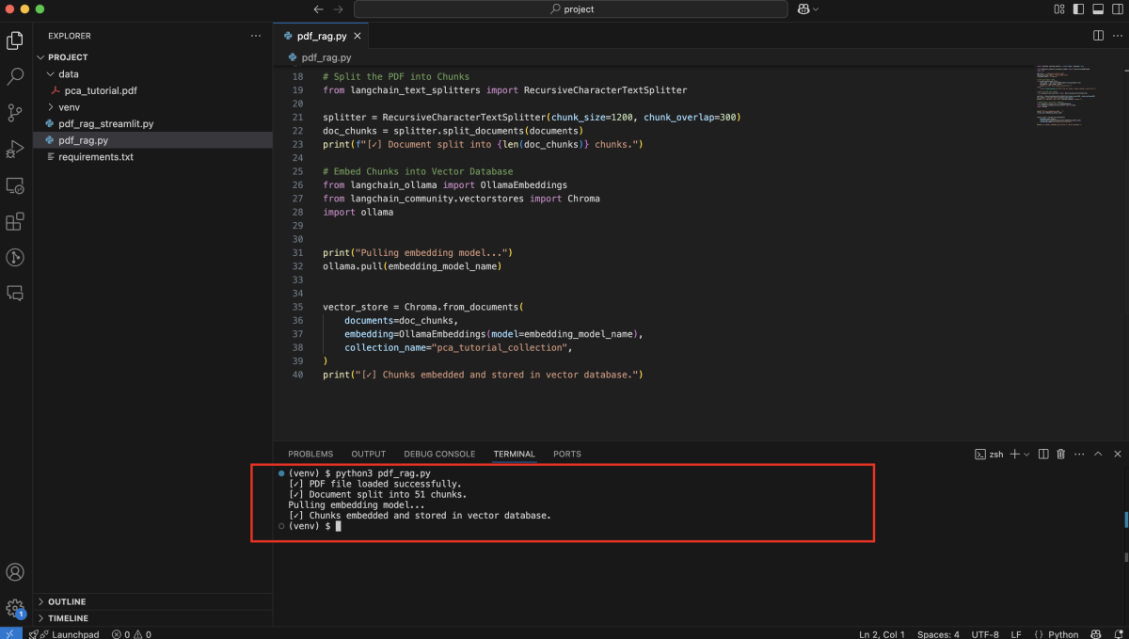The width and height of the screenshot is (1129, 639).
Task: Open the Copilot status icon in status bar
Action: pos(1096,634)
